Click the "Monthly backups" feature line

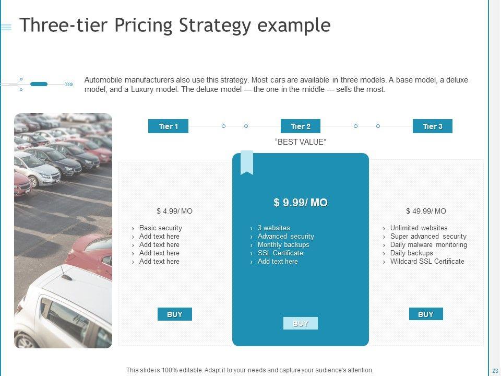click(x=283, y=245)
